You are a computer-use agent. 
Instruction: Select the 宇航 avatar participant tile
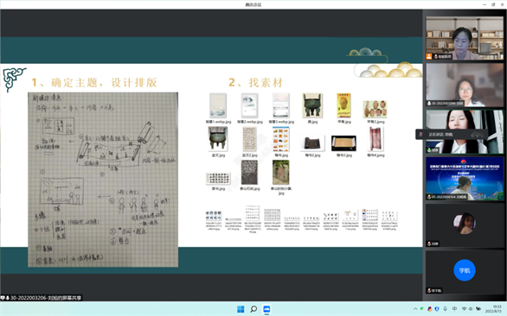(465, 272)
